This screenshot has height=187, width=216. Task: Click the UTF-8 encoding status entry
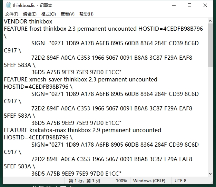(x=180, y=180)
